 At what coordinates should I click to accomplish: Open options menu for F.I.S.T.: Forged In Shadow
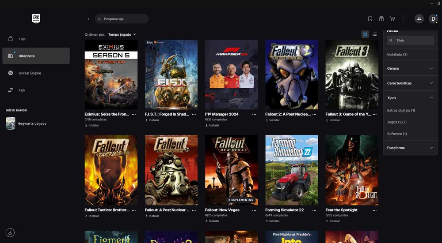194,115
